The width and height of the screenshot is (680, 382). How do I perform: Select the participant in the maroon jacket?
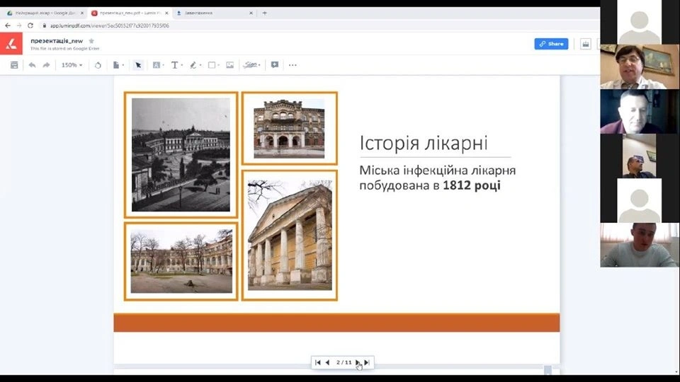(x=639, y=111)
